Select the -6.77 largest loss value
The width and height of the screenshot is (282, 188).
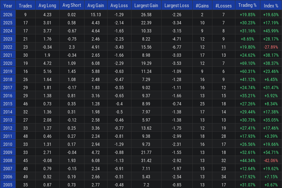point(176,47)
